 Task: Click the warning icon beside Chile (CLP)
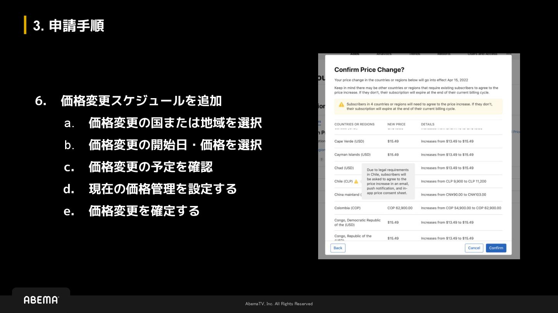(356, 181)
